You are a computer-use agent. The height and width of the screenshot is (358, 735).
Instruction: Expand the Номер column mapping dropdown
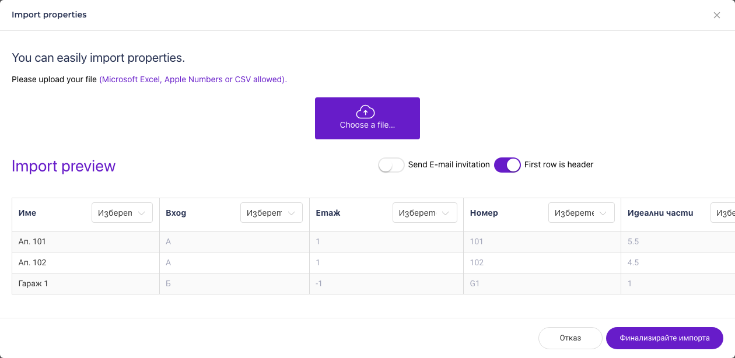pos(581,213)
